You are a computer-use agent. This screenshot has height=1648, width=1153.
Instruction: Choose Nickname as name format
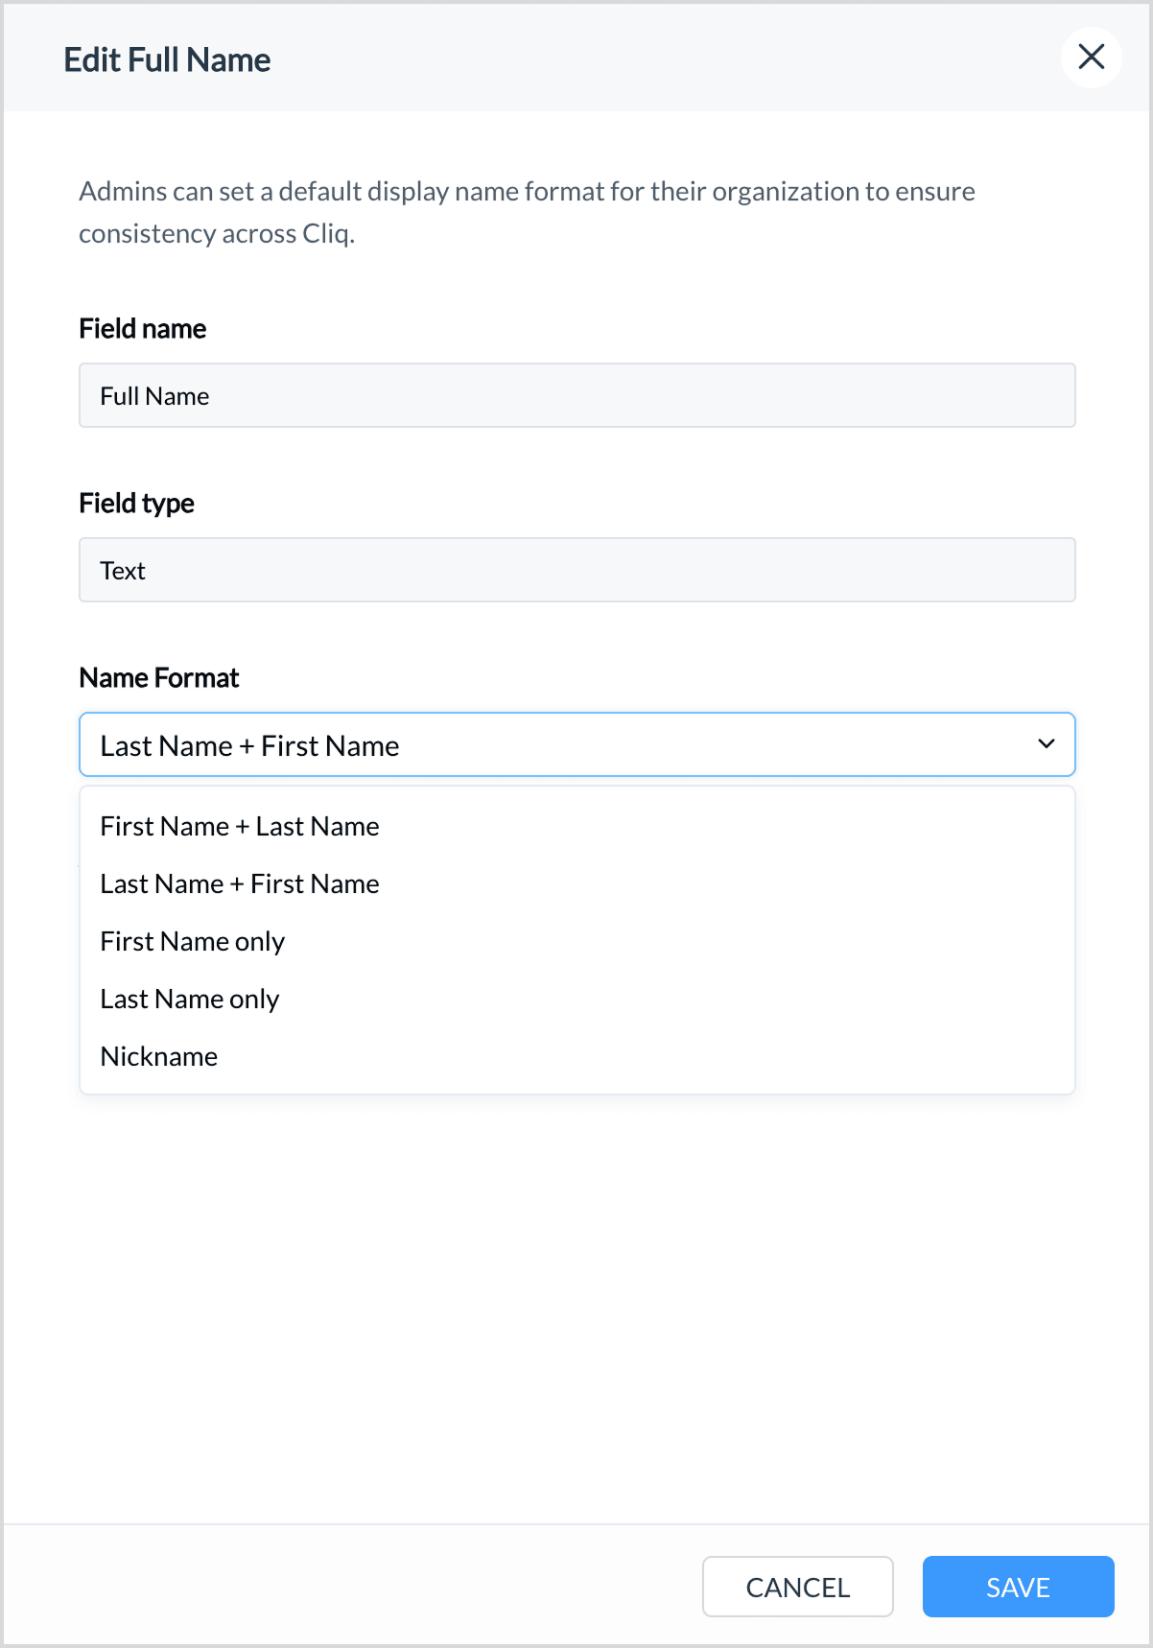coord(576,1056)
